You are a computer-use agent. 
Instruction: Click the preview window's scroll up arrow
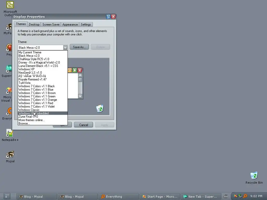click(80, 75)
